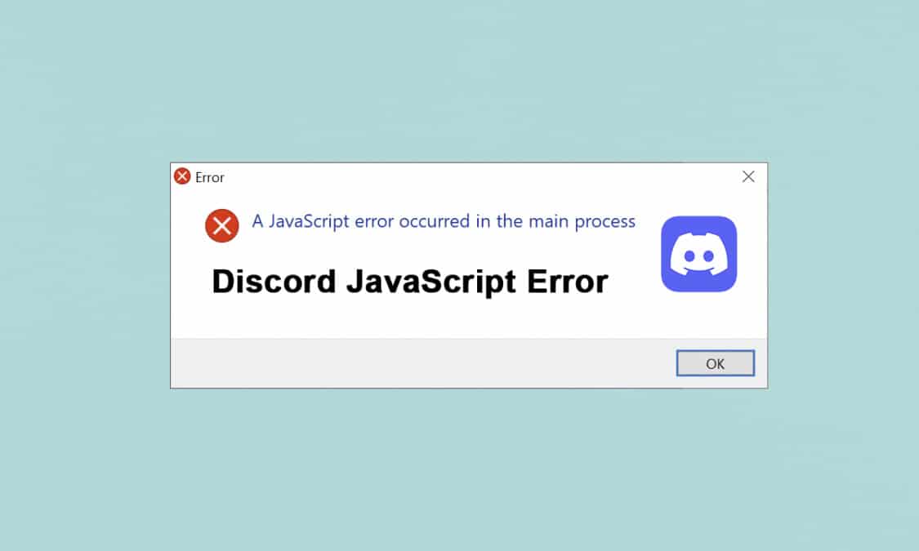The height and width of the screenshot is (551, 919).
Task: Click "JavaScript" in the bold heading
Action: (x=431, y=282)
